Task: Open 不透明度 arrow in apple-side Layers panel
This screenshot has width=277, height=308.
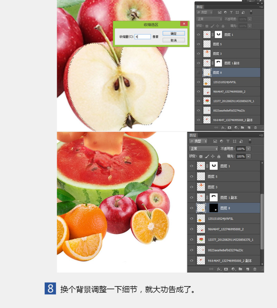Action: [250, 19]
